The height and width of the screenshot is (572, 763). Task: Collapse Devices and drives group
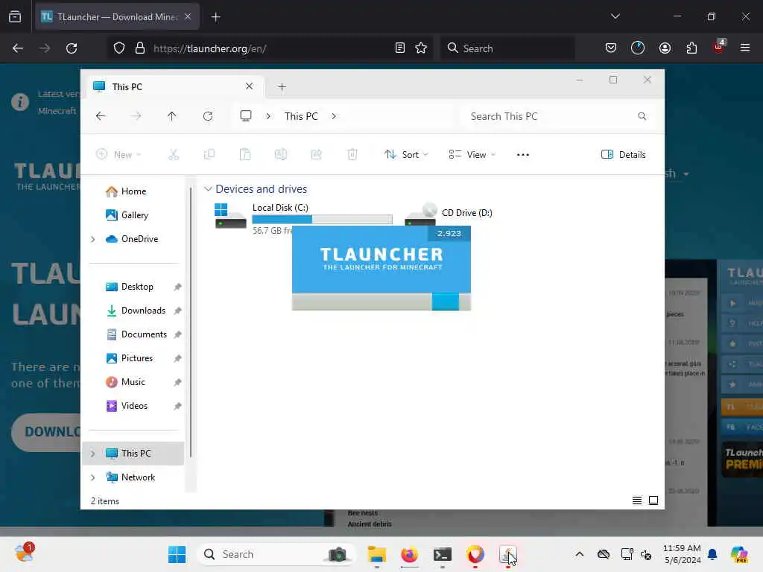208,188
